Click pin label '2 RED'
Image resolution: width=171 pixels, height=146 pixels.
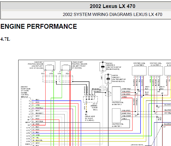(36, 102)
